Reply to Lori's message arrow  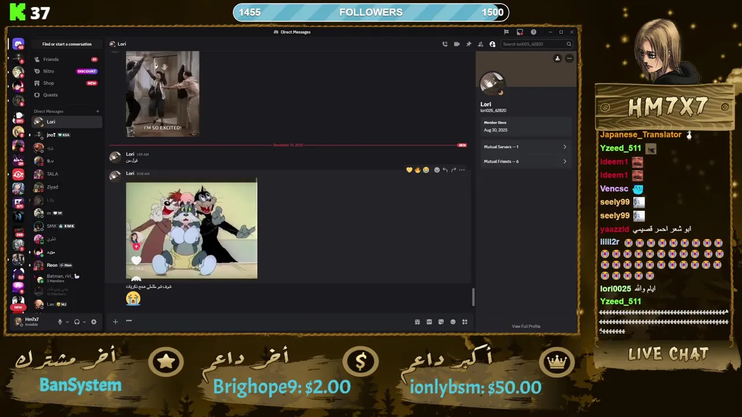tap(445, 170)
